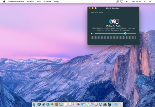Click the eject icon in menu bar
Viewport: 155px width, 107px height.
pos(127,2)
